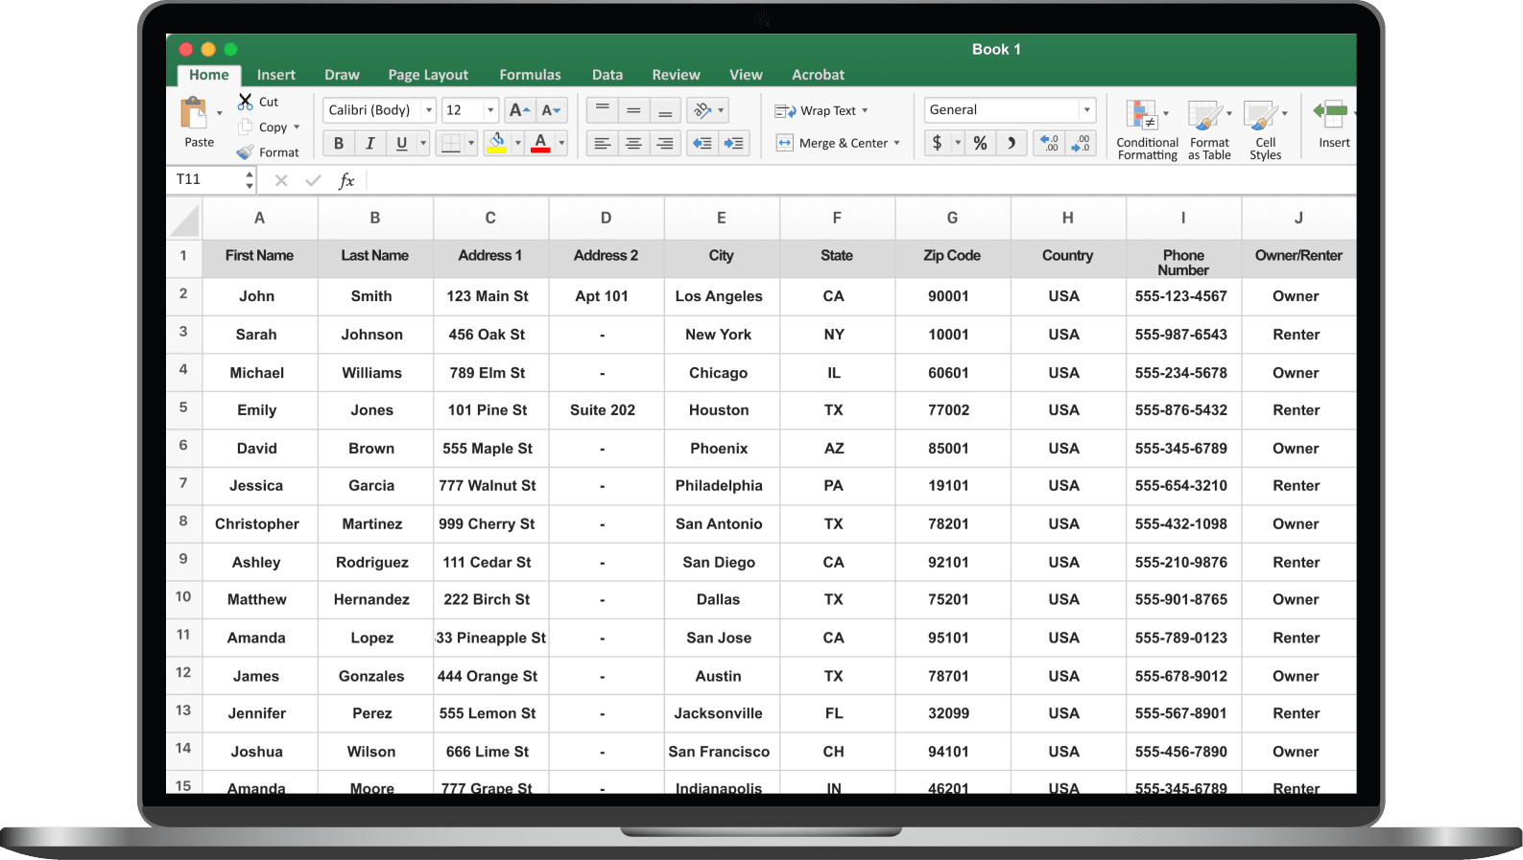Toggle Bold formatting
This screenshot has height=860, width=1523.
coord(338,144)
